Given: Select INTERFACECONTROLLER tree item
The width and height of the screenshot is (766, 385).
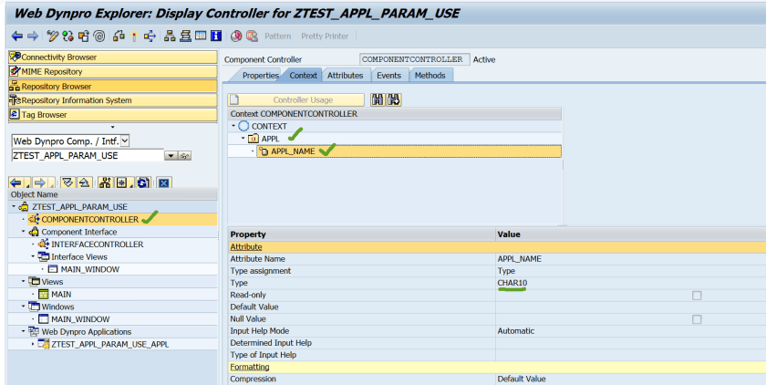Looking at the screenshot, I should [98, 245].
